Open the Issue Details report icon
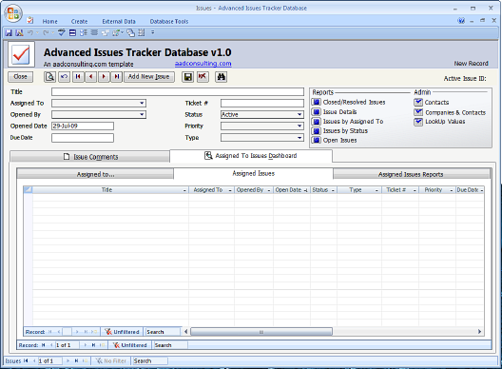502x369 pixels. click(317, 112)
